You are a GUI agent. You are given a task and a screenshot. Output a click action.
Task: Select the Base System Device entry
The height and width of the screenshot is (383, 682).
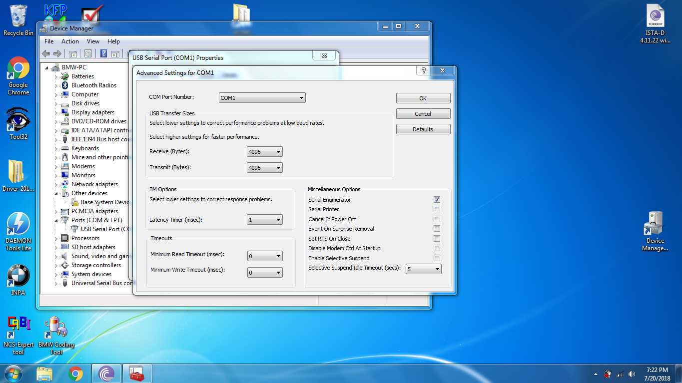(105, 202)
